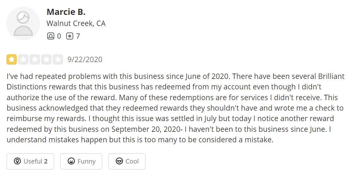Image resolution: width=350 pixels, height=180 pixels.
Task: Open the Marcie B. profile name link
Action: click(66, 12)
